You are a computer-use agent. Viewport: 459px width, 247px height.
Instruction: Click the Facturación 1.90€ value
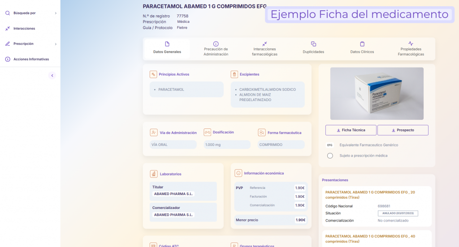coord(300,196)
